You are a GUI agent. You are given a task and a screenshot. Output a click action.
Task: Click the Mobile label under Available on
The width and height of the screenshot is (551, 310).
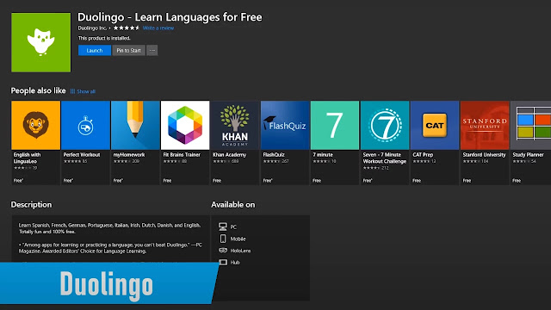pyautogui.click(x=238, y=239)
